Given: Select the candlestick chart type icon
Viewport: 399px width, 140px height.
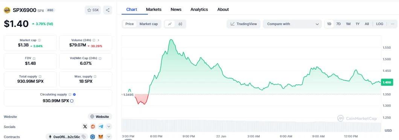Looking at the screenshot, I should [180, 24].
